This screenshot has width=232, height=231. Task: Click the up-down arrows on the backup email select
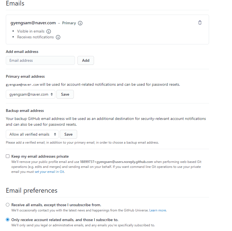coord(55,134)
